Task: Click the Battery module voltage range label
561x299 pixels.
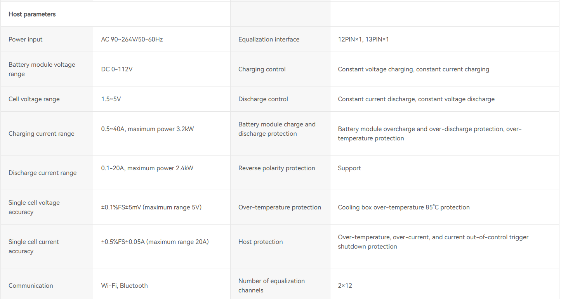Action: 42,69
